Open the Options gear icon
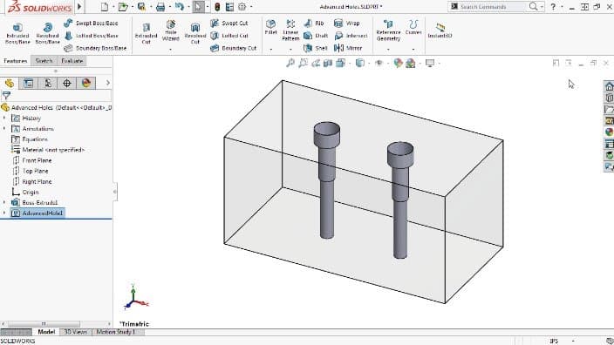Screen dimensions: 614x345 click(242, 7)
